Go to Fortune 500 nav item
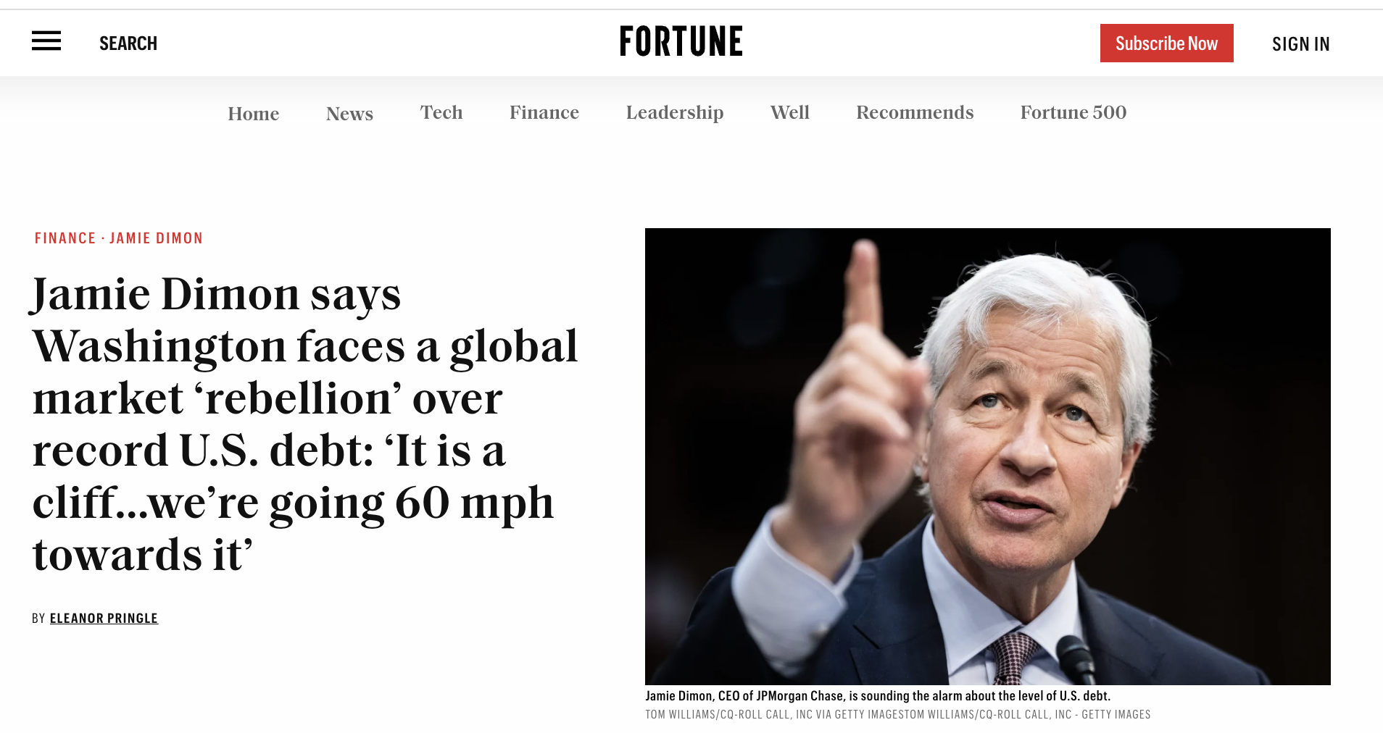 click(1073, 113)
